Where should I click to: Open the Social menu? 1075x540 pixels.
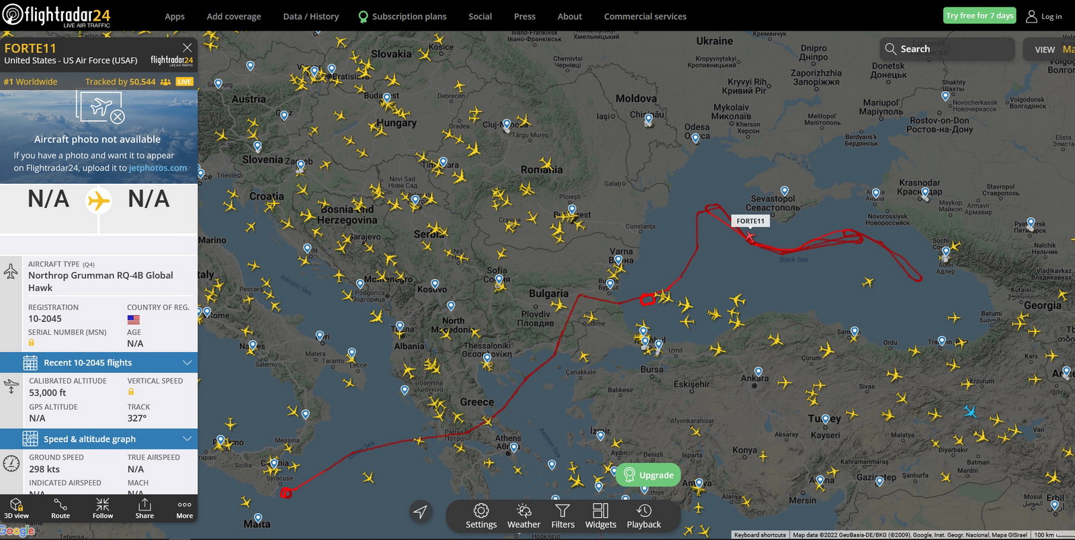pos(480,17)
